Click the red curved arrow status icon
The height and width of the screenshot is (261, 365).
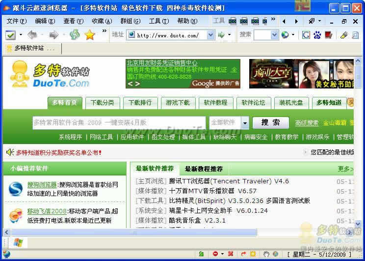(x=243, y=254)
